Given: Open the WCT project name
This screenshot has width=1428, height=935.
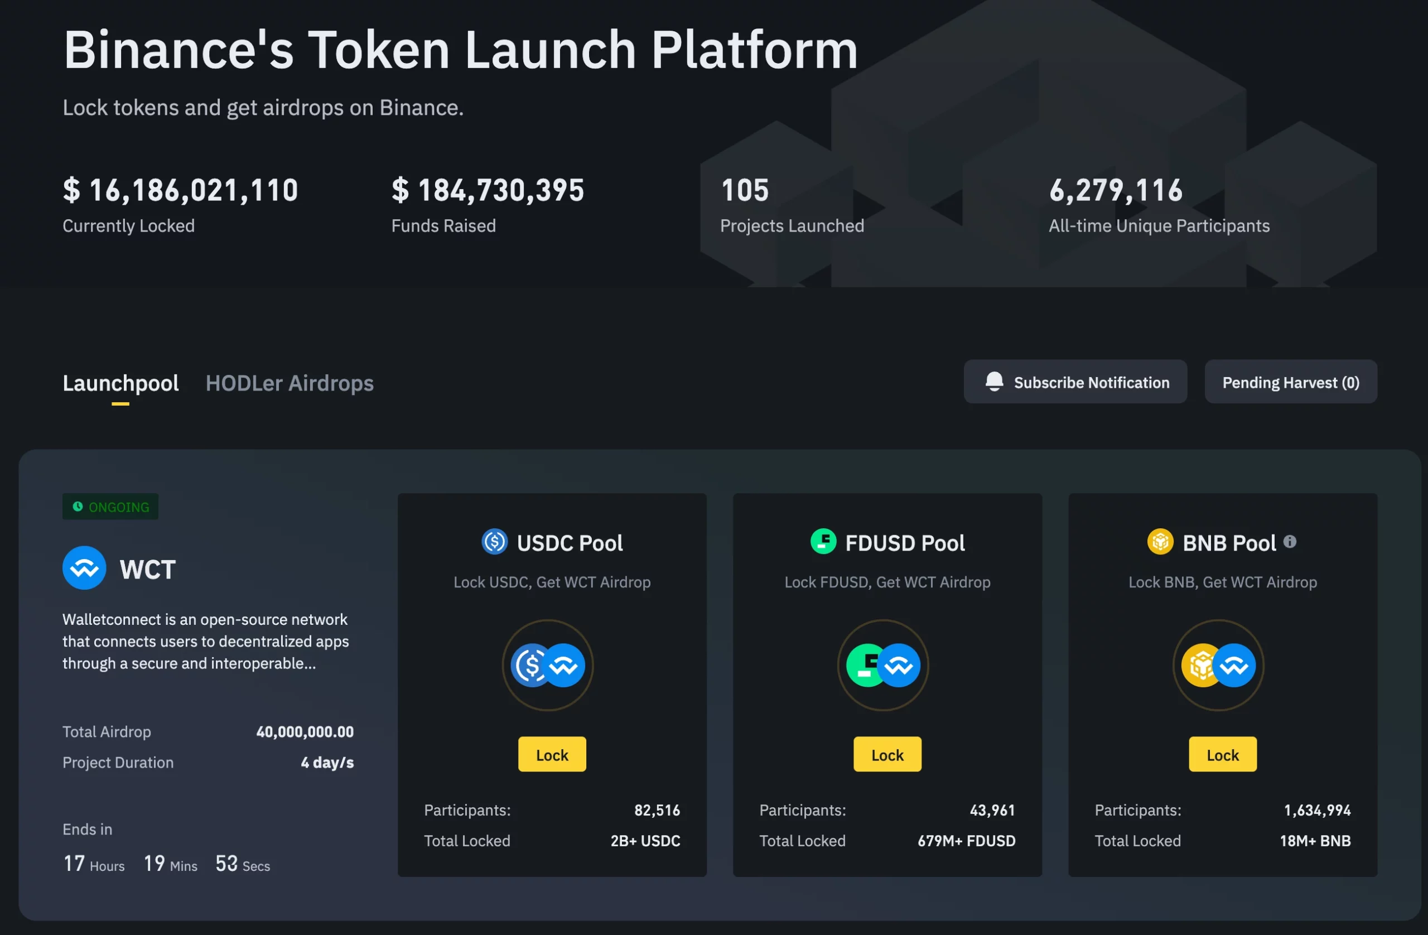Looking at the screenshot, I should pyautogui.click(x=148, y=570).
